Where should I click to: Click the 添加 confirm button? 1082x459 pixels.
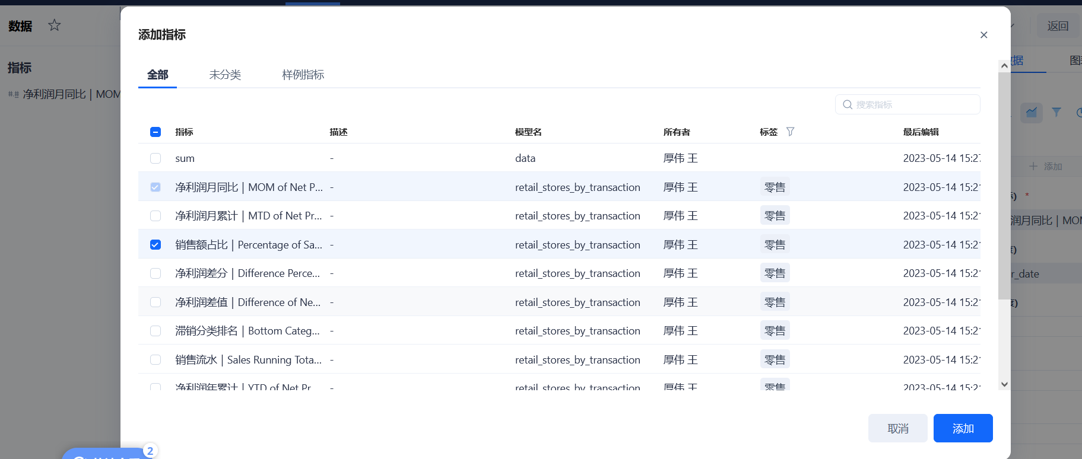pos(963,428)
